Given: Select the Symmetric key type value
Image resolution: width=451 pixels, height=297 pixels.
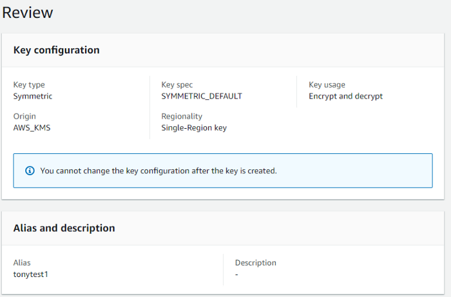Looking at the screenshot, I should pyautogui.click(x=33, y=96).
